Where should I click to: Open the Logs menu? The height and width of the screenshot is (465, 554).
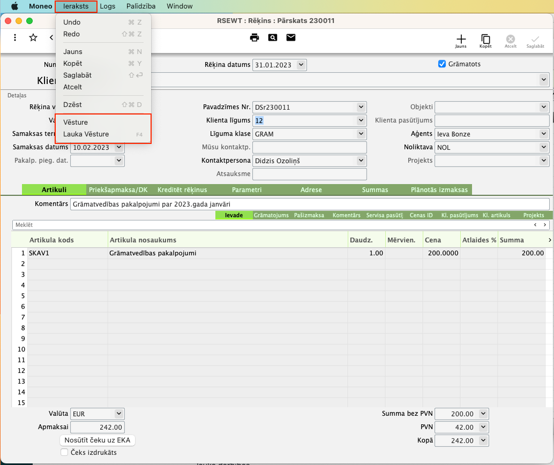tap(107, 6)
